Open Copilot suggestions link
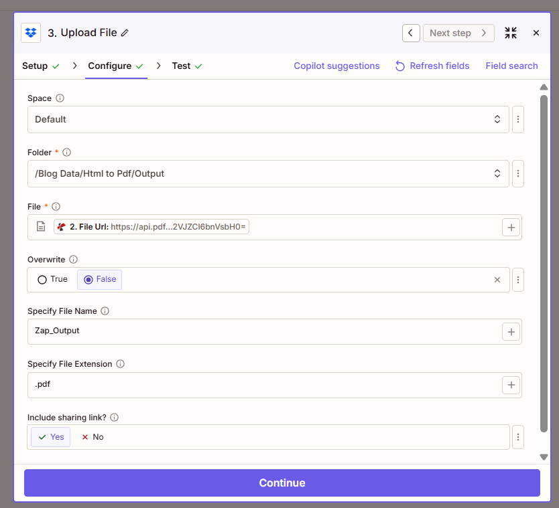559x508 pixels. pyautogui.click(x=336, y=66)
